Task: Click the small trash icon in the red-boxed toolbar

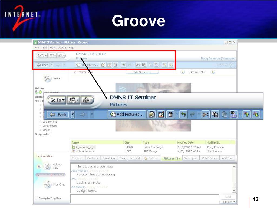Action: pyautogui.click(x=115, y=65)
